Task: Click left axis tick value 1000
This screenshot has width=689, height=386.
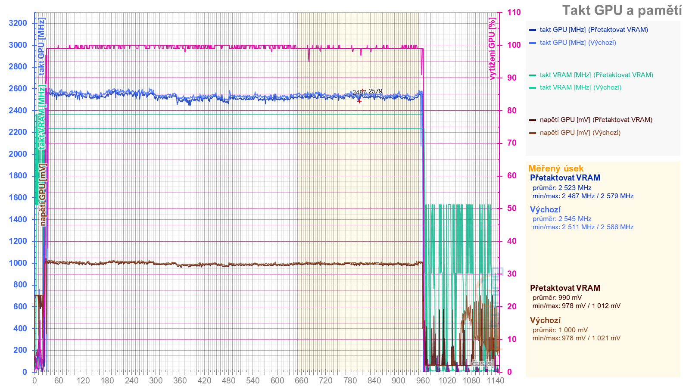Action: (18, 263)
